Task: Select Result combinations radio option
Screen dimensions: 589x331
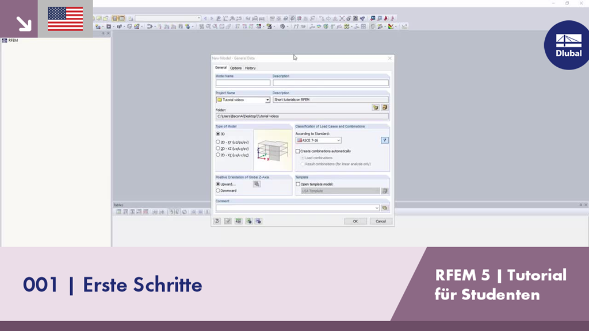Action: click(303, 164)
